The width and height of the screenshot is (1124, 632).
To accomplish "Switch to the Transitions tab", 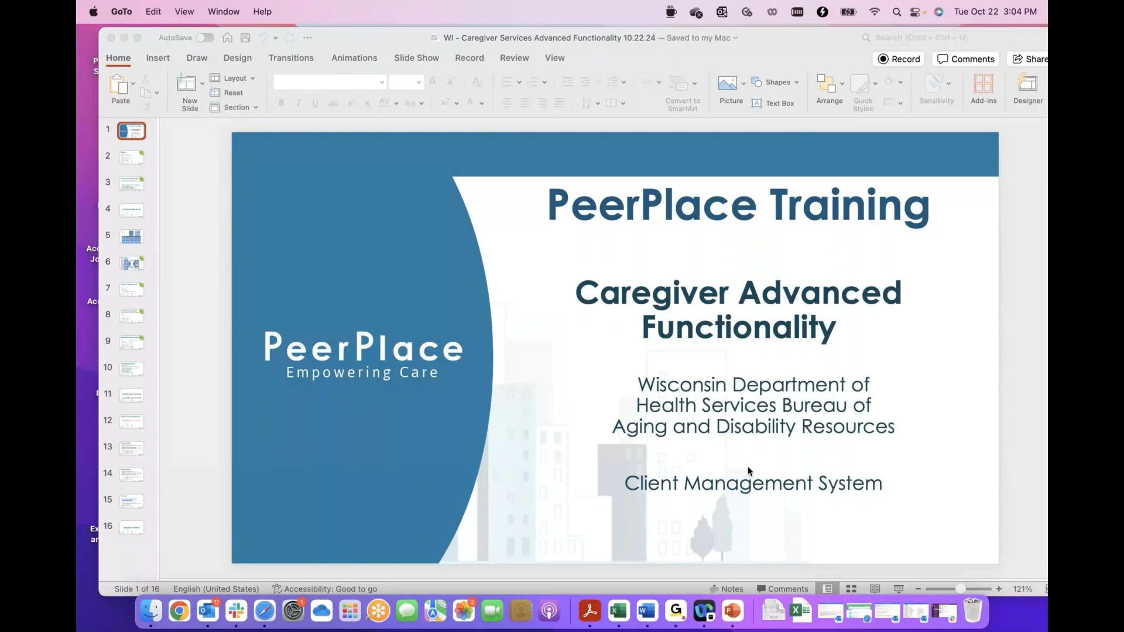I will 291,58.
